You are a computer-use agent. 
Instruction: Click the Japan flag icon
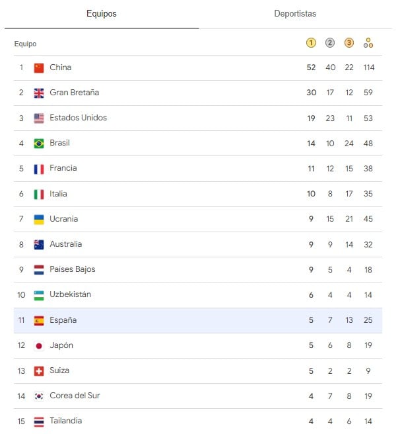(39, 345)
